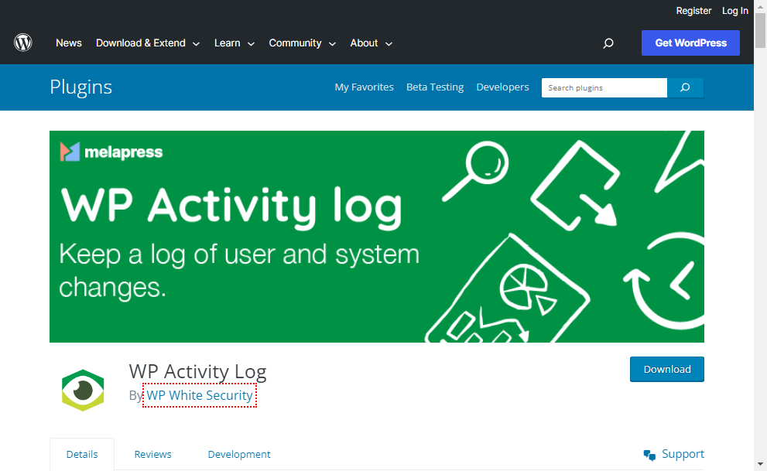Switch to the Reviews tab

point(152,454)
